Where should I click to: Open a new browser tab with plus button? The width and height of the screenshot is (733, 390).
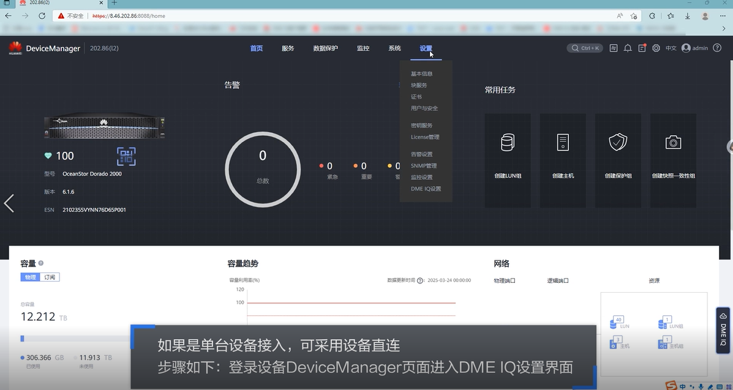pyautogui.click(x=114, y=3)
